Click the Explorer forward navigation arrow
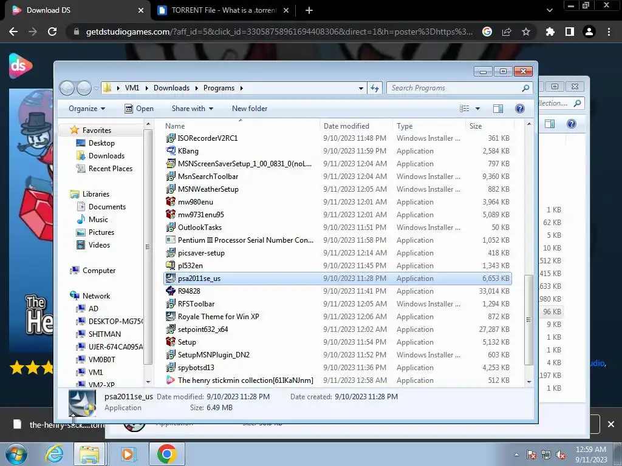The image size is (622, 466). click(x=84, y=88)
